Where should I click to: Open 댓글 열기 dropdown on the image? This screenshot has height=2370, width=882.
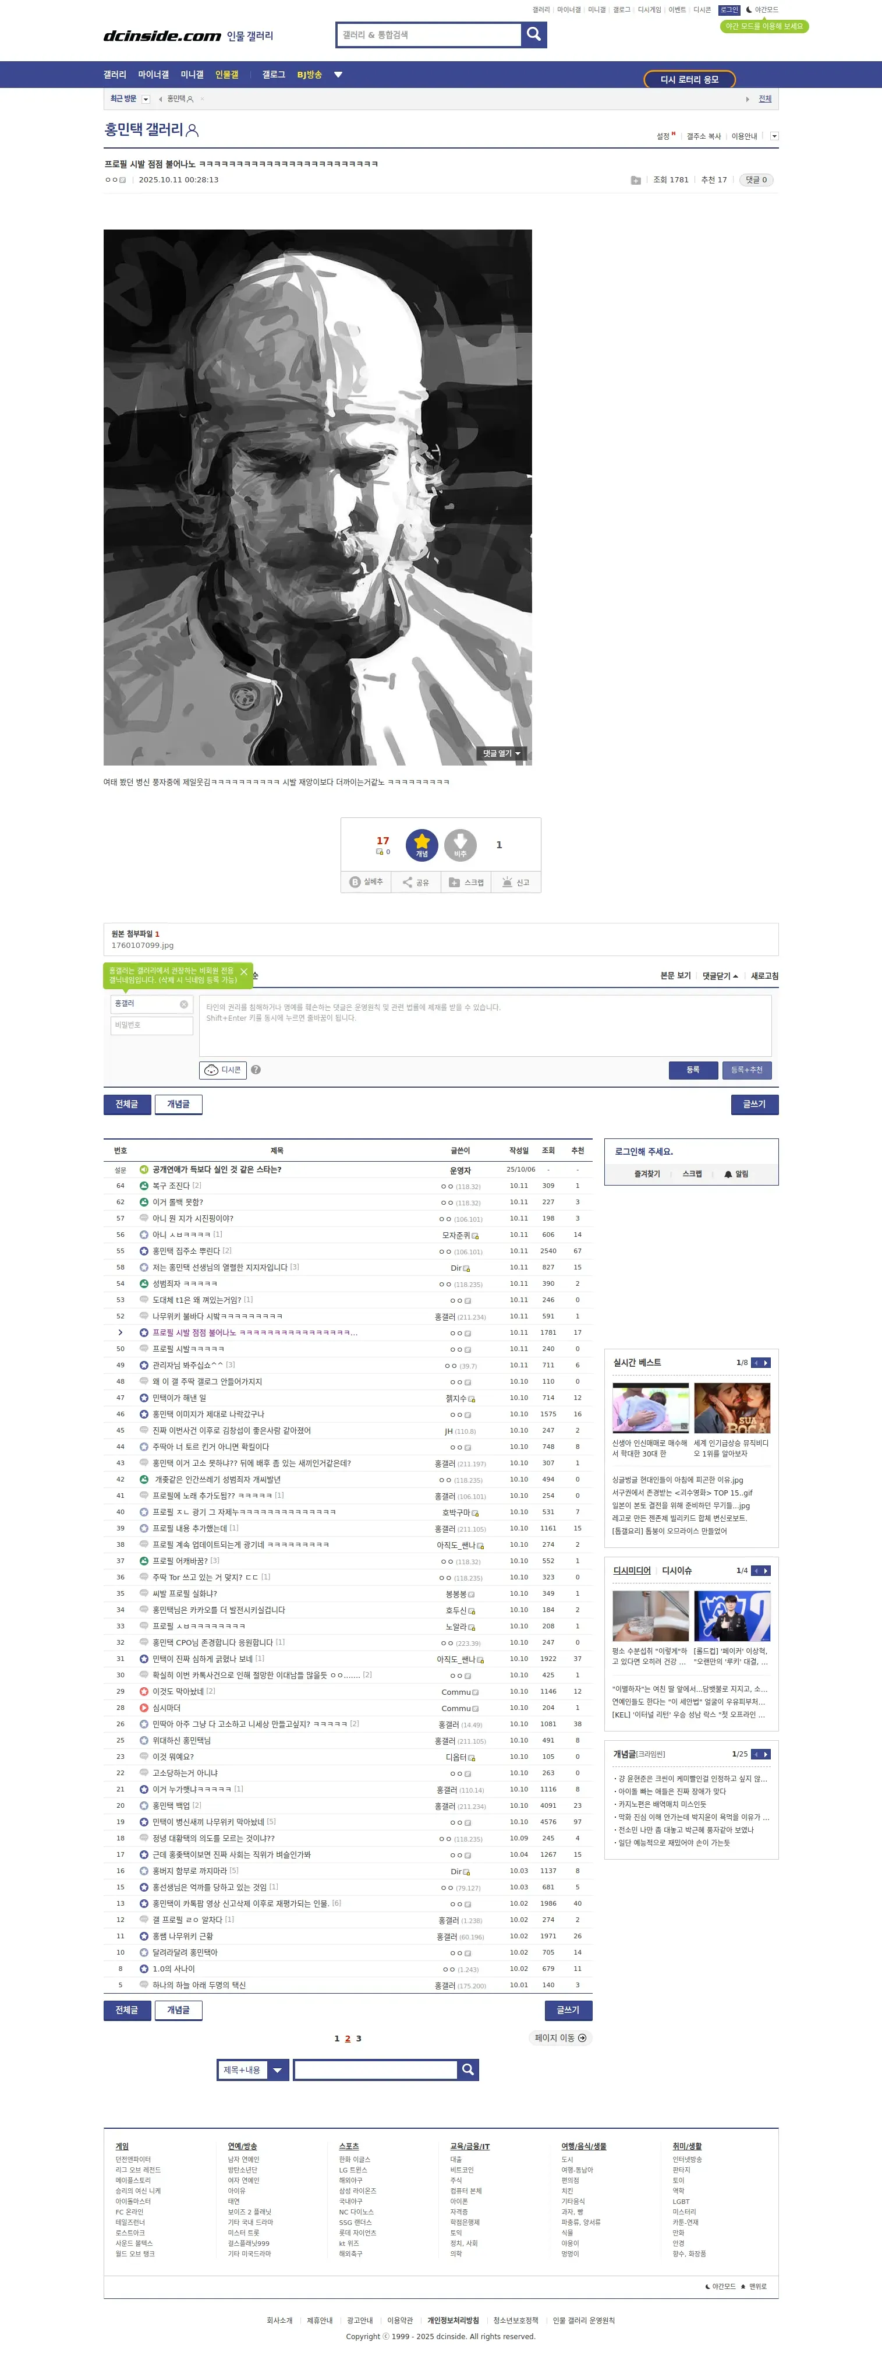(x=502, y=753)
